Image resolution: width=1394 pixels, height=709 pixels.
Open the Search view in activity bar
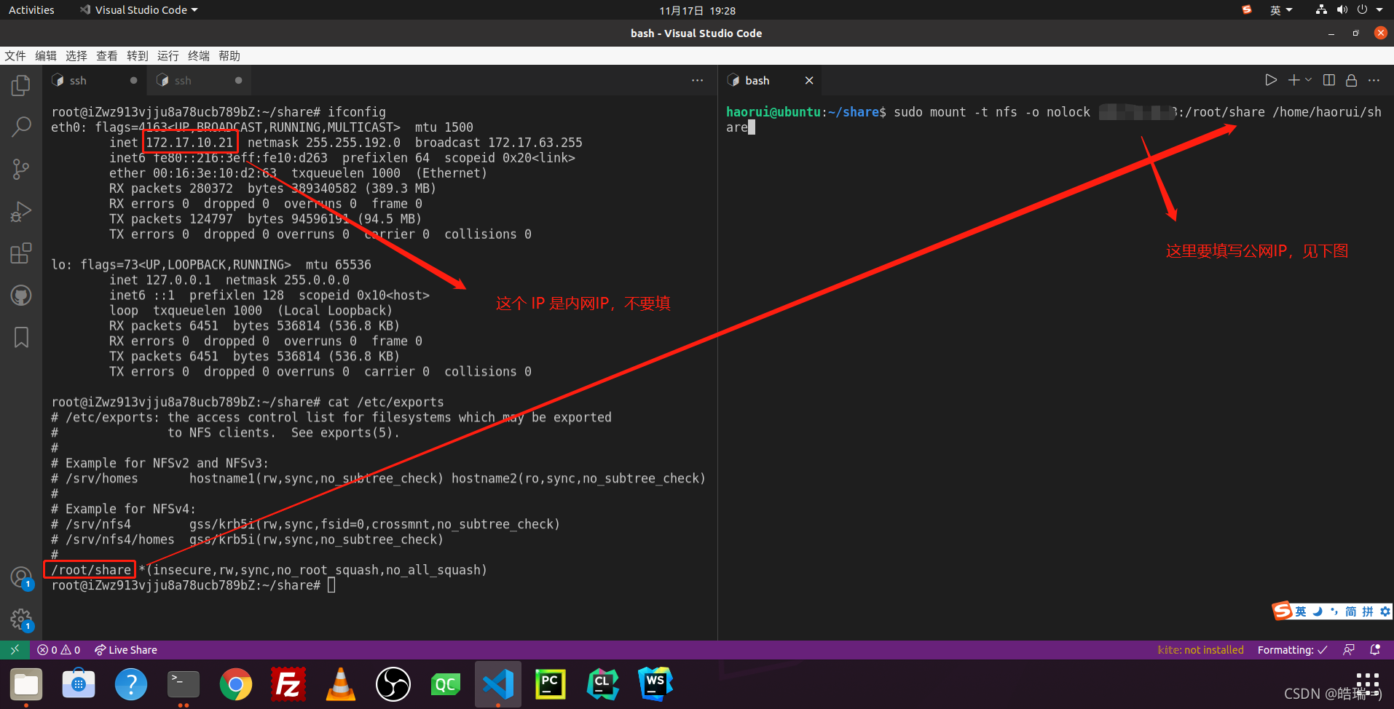(21, 127)
